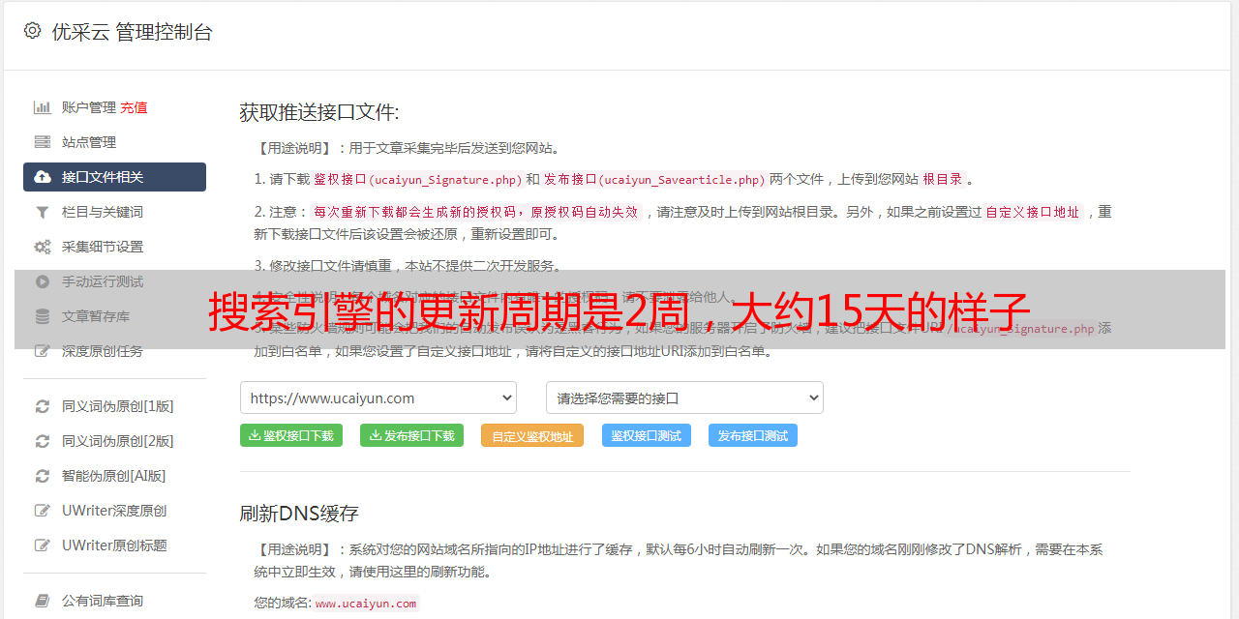Image resolution: width=1239 pixels, height=619 pixels.
Task: Open UWriter原创标题 menu item
Action: tap(114, 545)
